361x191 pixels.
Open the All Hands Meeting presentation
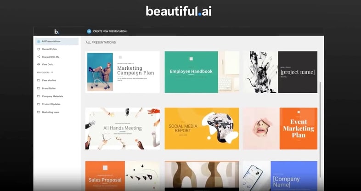pyautogui.click(x=122, y=129)
